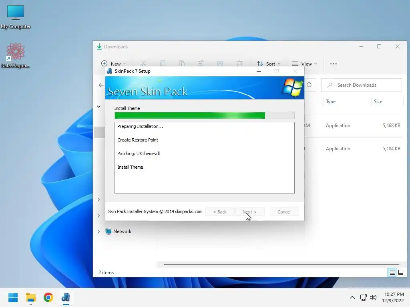Click the 'Preparing Installation...' log line
The image size is (410, 307).
point(140,126)
